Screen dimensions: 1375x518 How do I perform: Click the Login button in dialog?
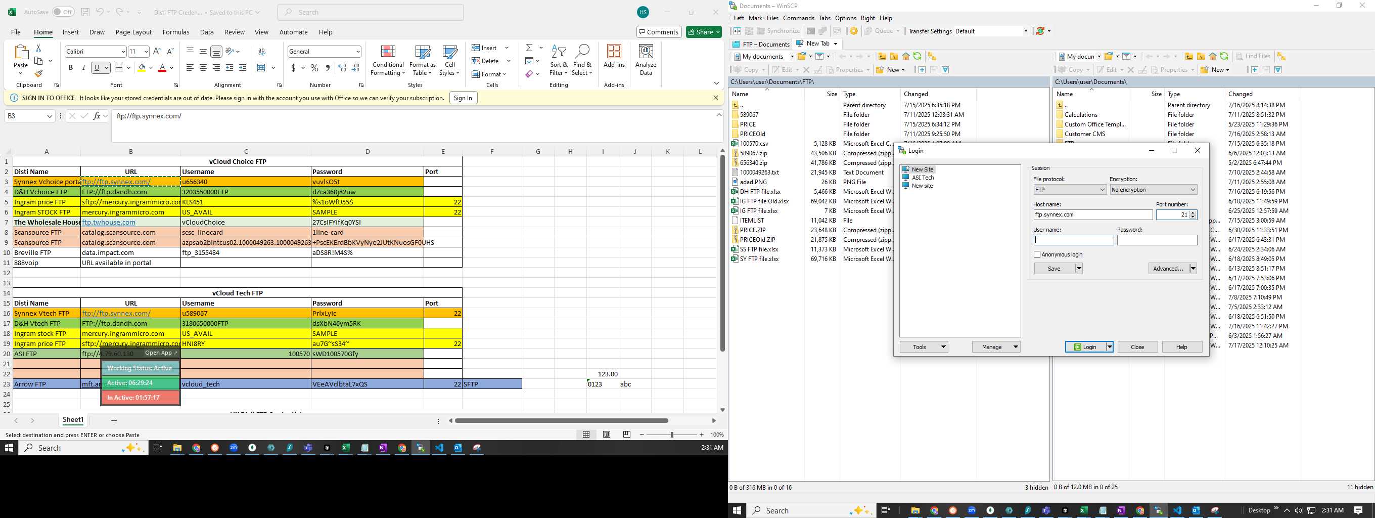coord(1085,347)
